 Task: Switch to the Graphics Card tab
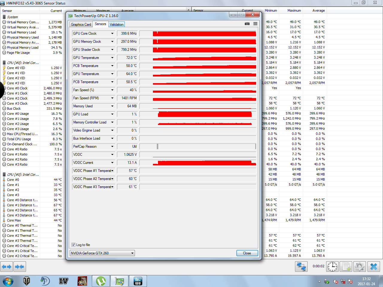pyautogui.click(x=81, y=25)
